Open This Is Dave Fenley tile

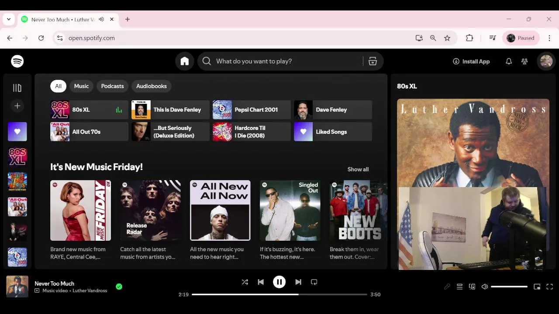click(x=171, y=110)
